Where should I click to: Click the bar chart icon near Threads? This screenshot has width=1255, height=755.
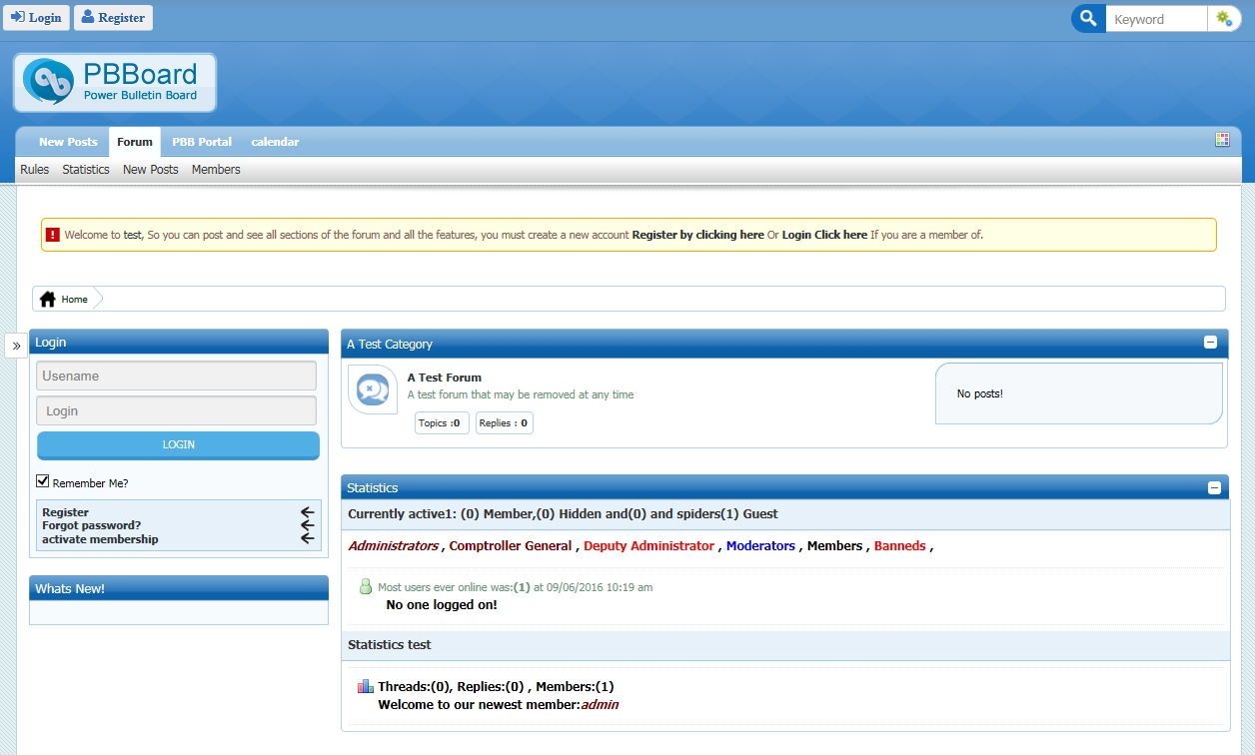(366, 686)
